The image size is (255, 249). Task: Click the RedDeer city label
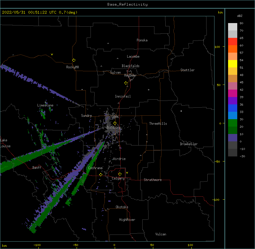coord(130,75)
